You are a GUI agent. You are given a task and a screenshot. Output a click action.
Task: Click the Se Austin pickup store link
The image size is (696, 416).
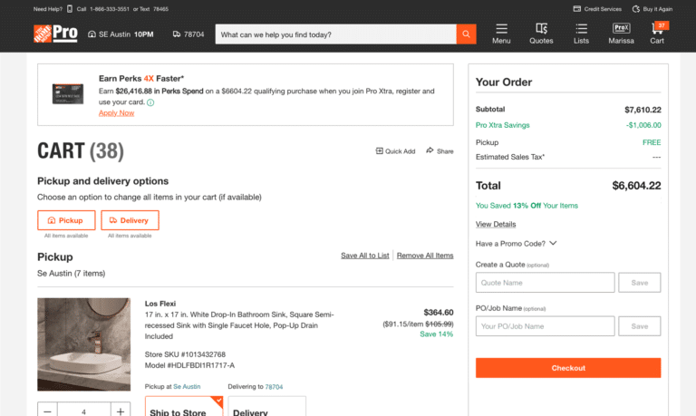click(187, 387)
